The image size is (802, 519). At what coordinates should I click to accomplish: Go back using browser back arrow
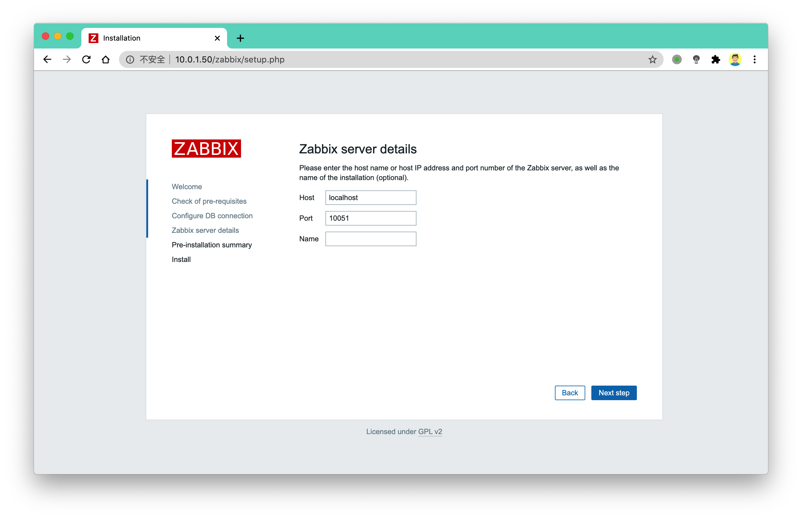[48, 60]
